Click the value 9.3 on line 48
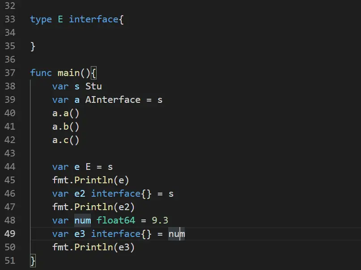Image resolution: width=361 pixels, height=270 pixels. [x=159, y=220]
